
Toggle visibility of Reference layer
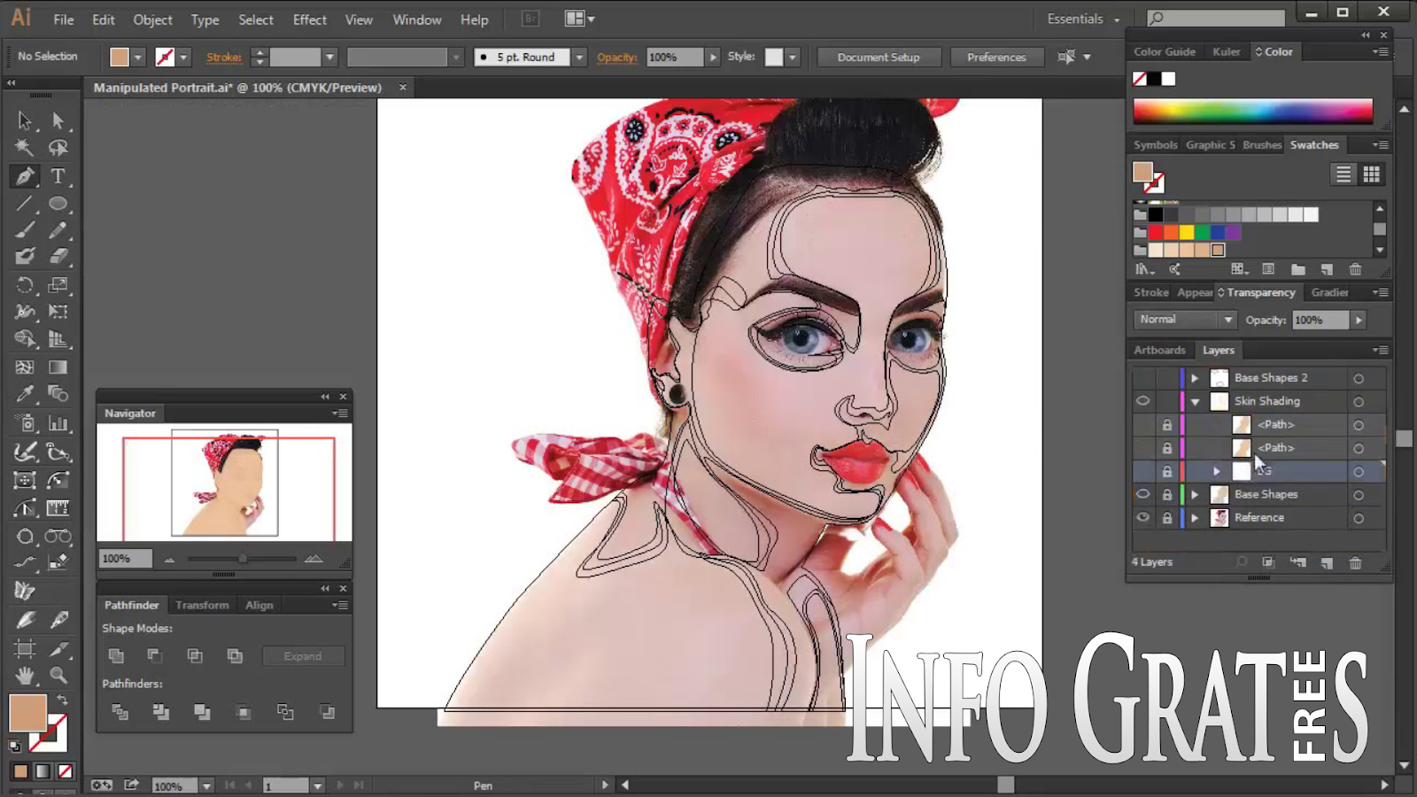point(1143,518)
